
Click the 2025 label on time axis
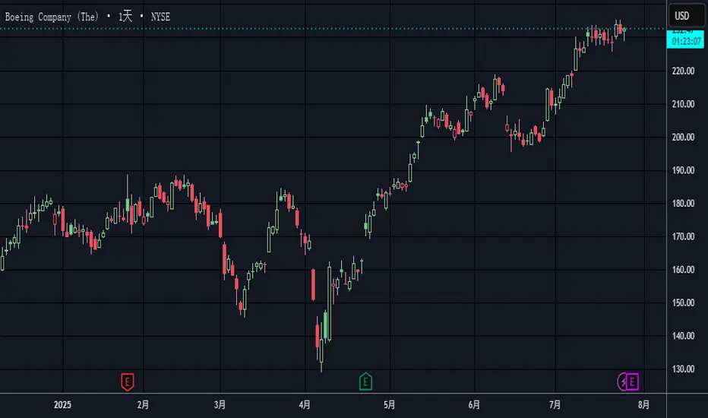[62, 405]
